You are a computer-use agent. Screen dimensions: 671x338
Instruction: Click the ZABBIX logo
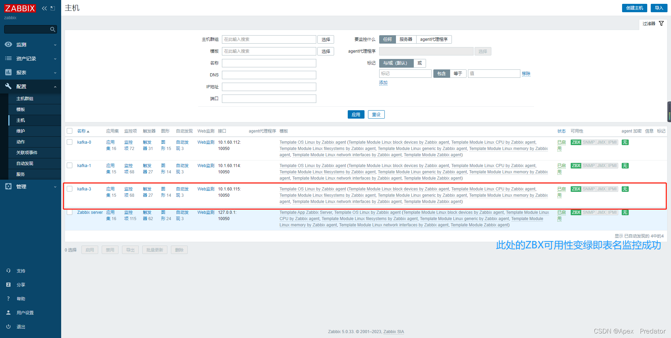click(20, 8)
